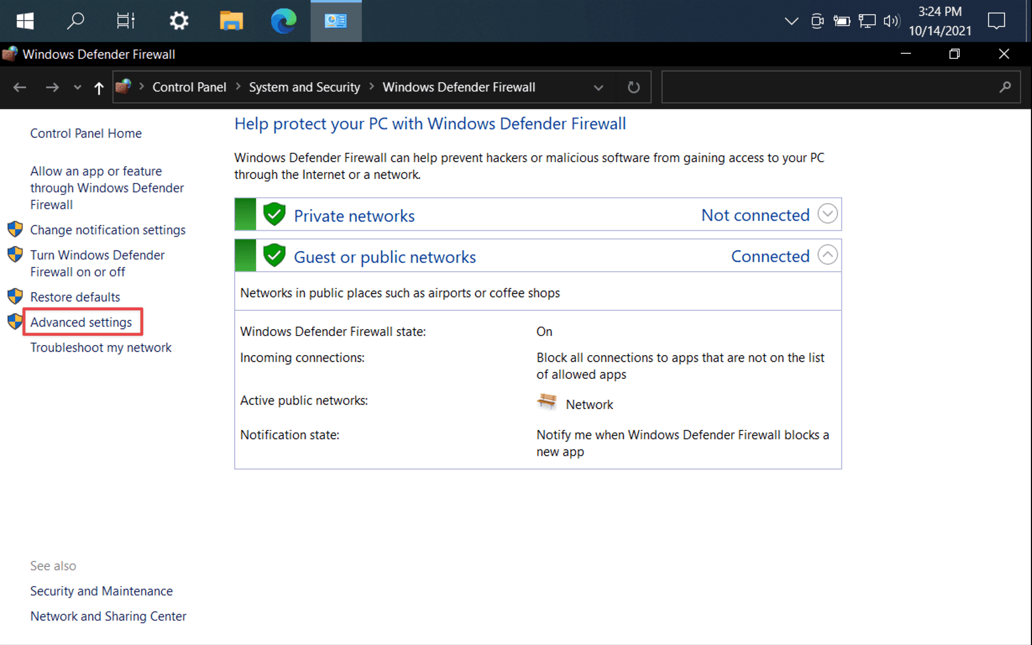The width and height of the screenshot is (1032, 645).
Task: Click the firewall icon in address bar
Action: coord(123,87)
